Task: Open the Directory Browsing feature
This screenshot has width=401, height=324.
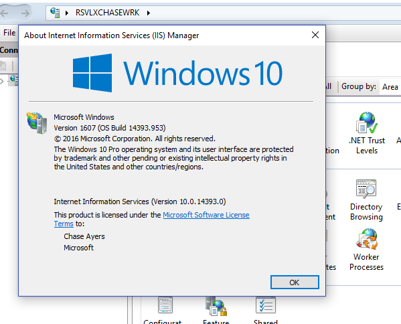Action: click(x=366, y=200)
